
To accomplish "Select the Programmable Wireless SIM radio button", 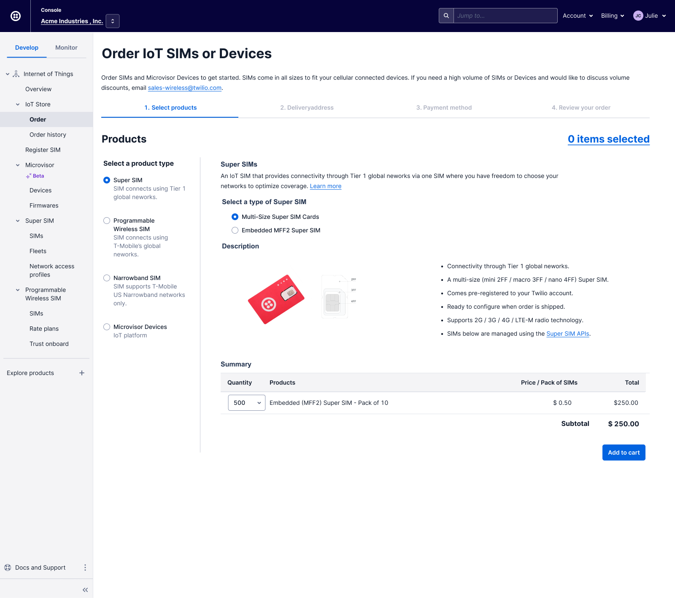I will click(x=107, y=221).
